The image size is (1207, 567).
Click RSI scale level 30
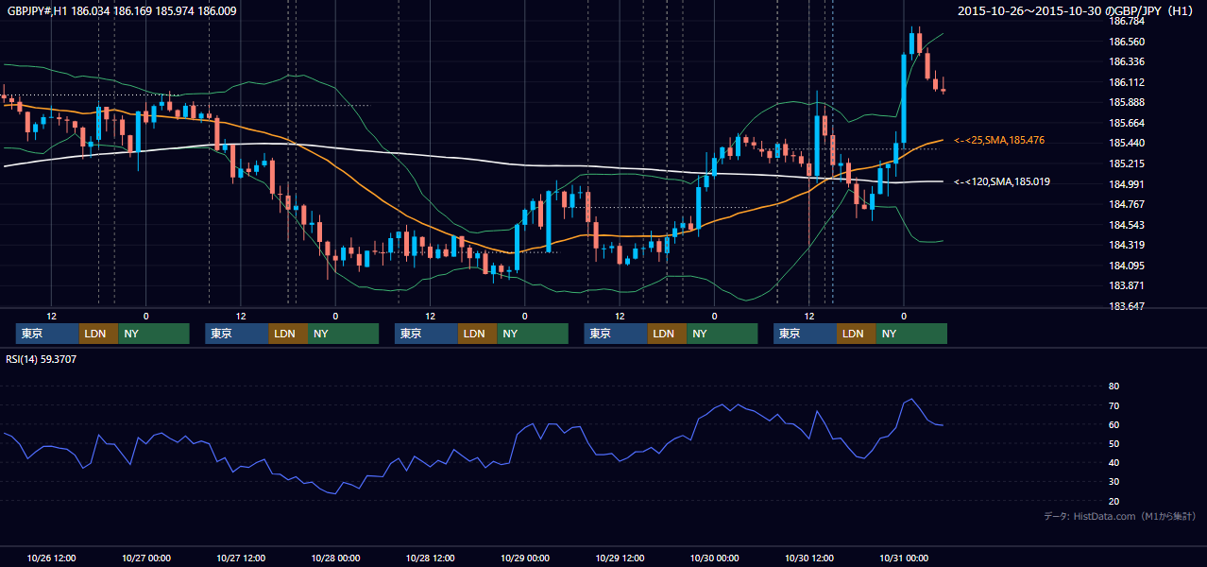click(x=1113, y=482)
